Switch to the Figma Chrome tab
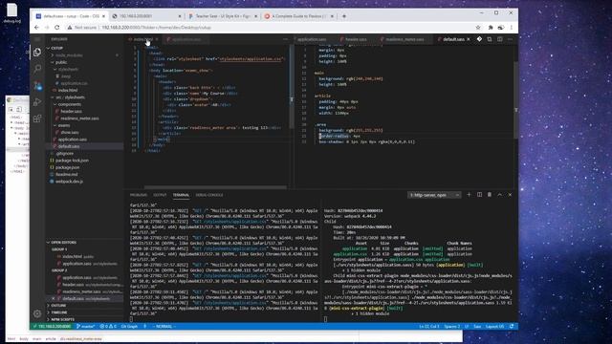Image resolution: width=612 pixels, height=344 pixels. (x=223, y=16)
